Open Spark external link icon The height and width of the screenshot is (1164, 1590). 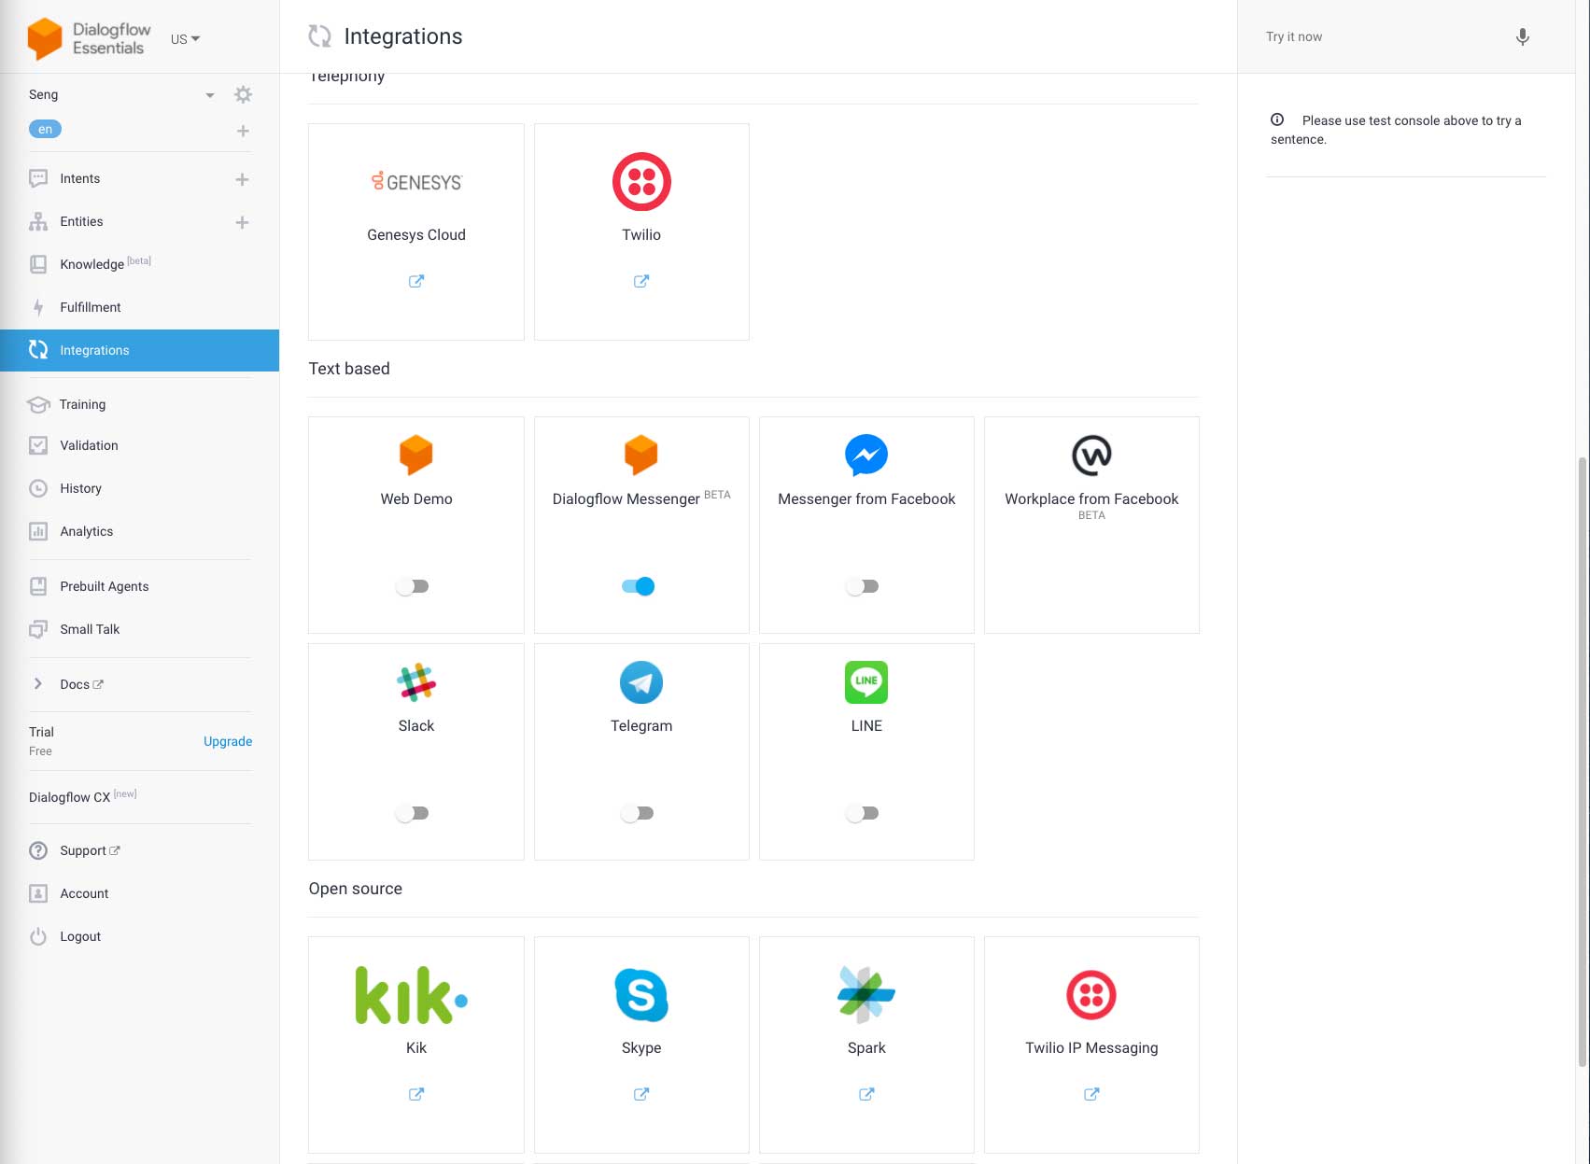pyautogui.click(x=866, y=1094)
